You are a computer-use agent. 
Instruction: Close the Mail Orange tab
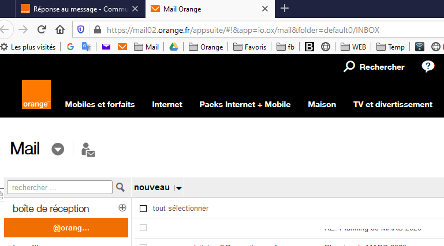(265, 9)
